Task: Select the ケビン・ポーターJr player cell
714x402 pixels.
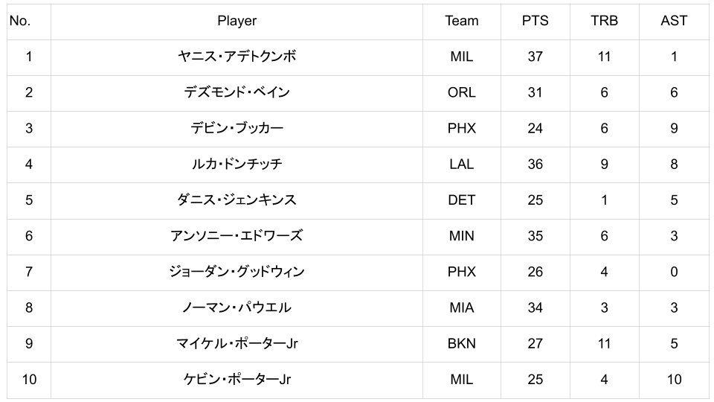Action: coord(237,379)
